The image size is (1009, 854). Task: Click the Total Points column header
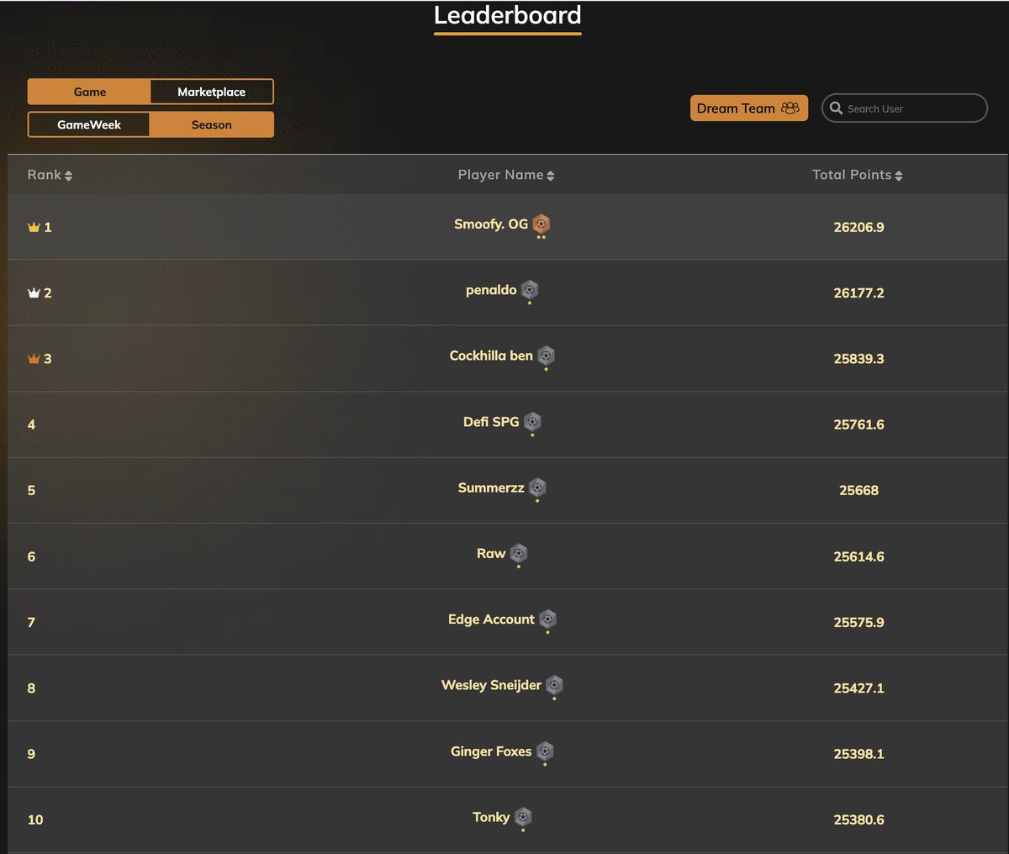[x=858, y=175]
